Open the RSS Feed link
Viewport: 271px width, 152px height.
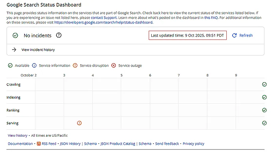[49, 144]
